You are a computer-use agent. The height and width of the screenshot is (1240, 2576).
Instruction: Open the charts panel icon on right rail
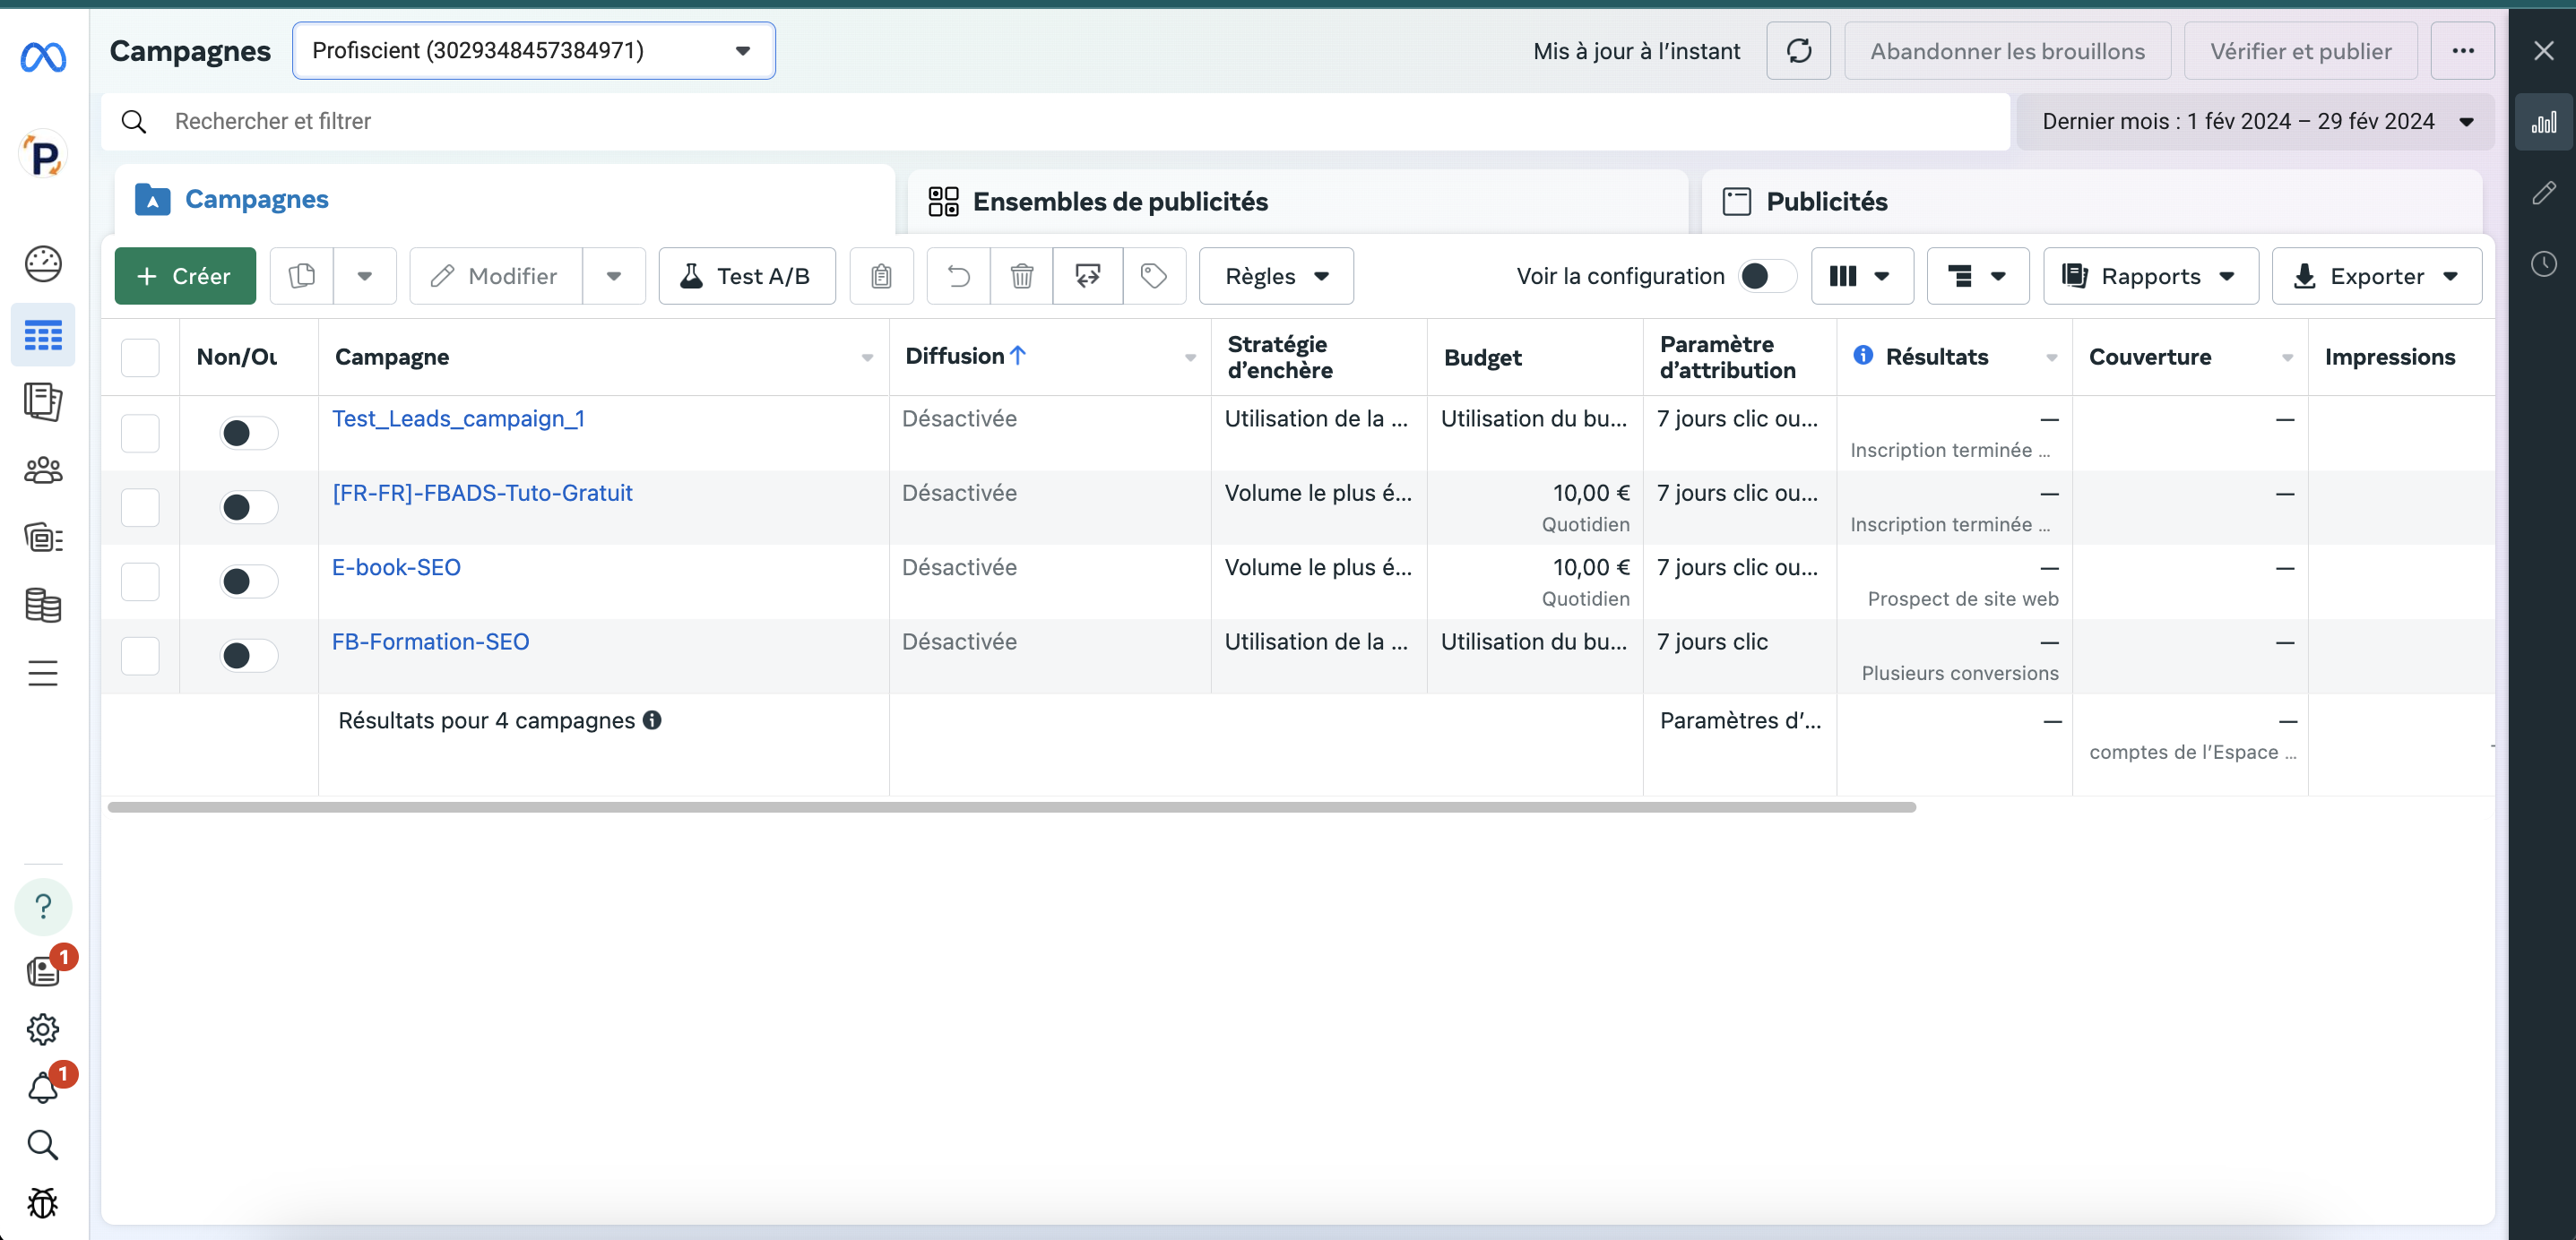click(2543, 122)
